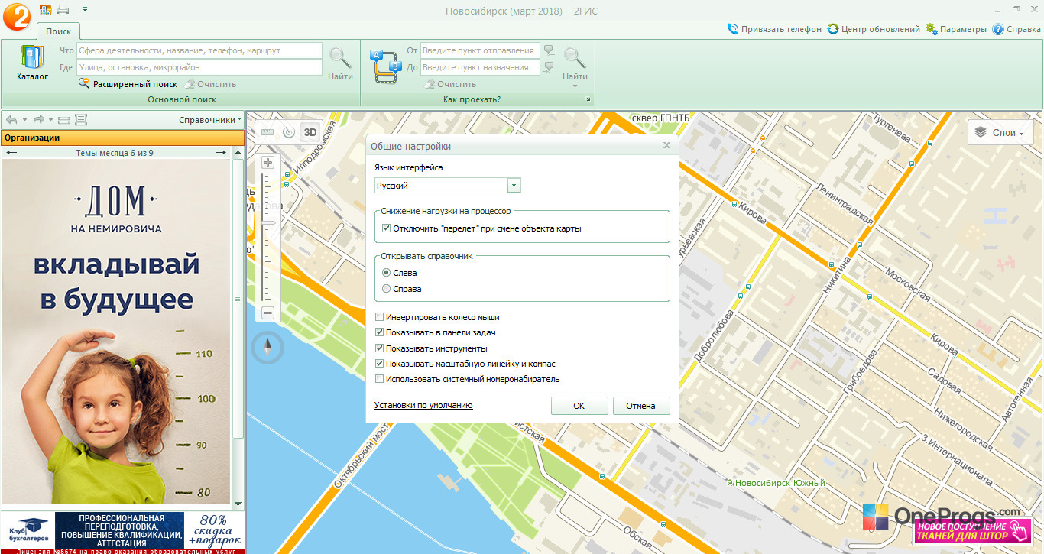Click the Найти magnifier in Как проехать

(575, 58)
